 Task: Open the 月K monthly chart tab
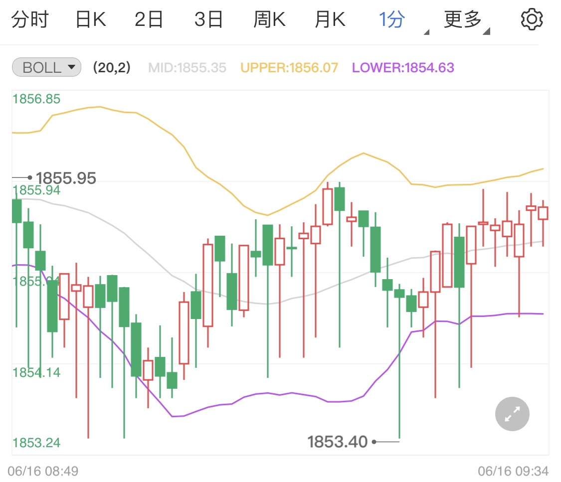pos(330,19)
